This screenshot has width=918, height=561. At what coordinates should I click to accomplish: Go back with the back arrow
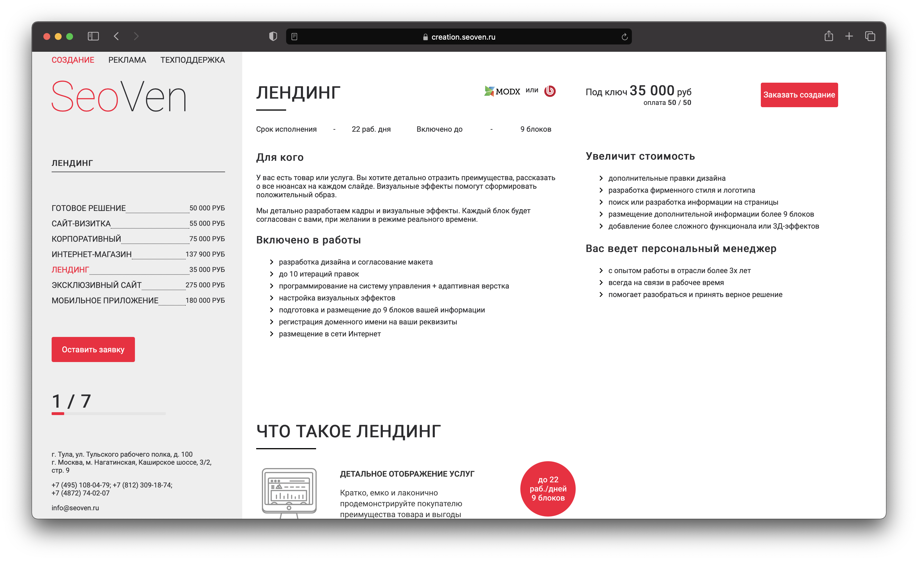(116, 36)
